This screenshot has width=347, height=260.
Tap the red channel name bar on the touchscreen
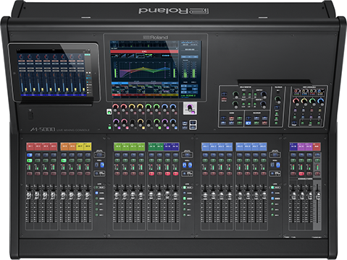coord(144,51)
